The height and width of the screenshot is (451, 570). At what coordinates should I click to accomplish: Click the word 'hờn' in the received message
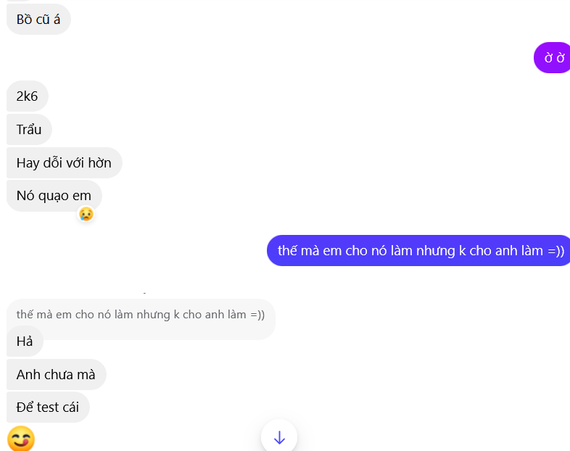pos(99,162)
